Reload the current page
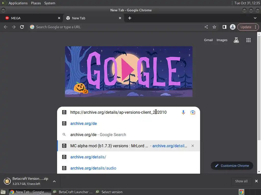Screen dimensions: 261x195 [22, 27]
